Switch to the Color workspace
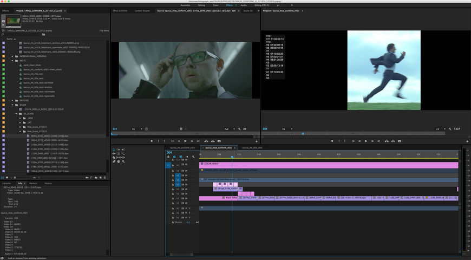The height and width of the screenshot is (260, 471). click(x=215, y=5)
